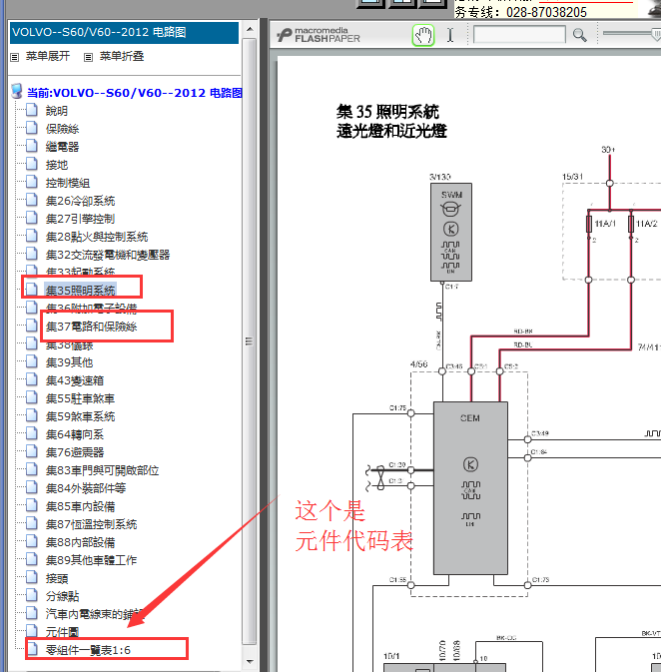Click the collapse icon beside 菜单折叠

[88, 57]
